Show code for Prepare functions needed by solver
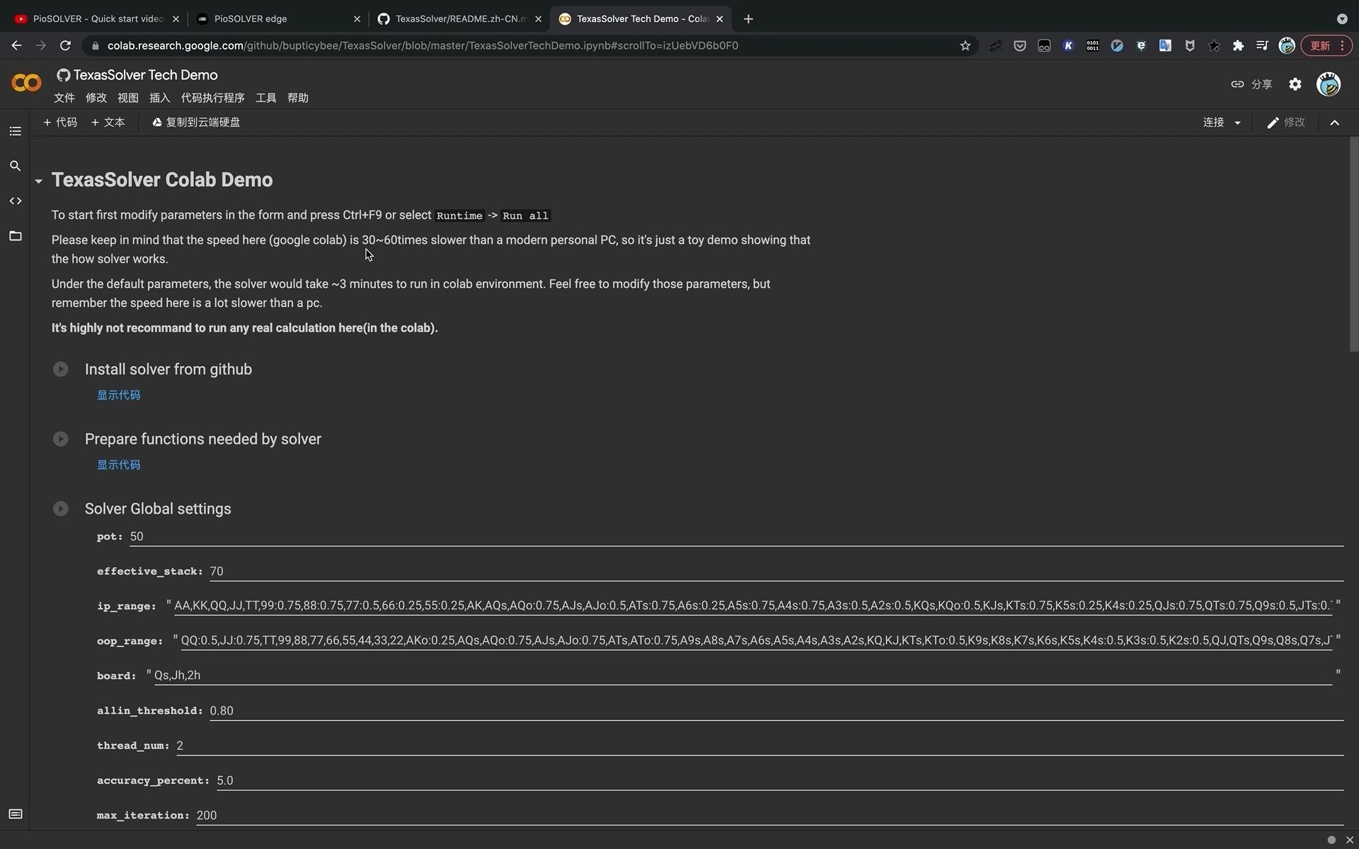Screen dimensions: 1359x849 [x=118, y=466]
